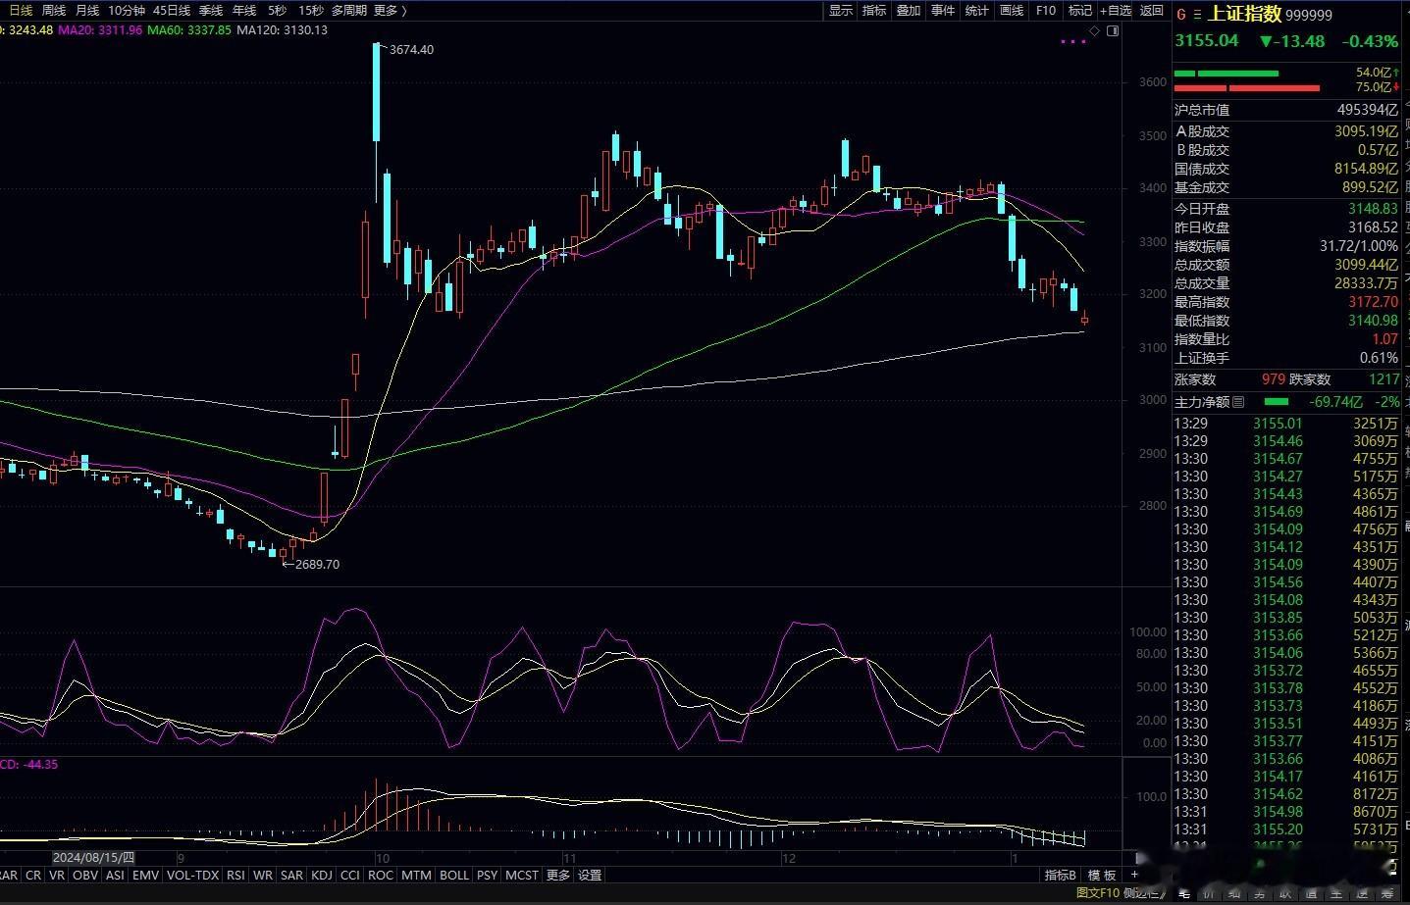
Task: Open the indicator 设置 settings
Action: [590, 875]
